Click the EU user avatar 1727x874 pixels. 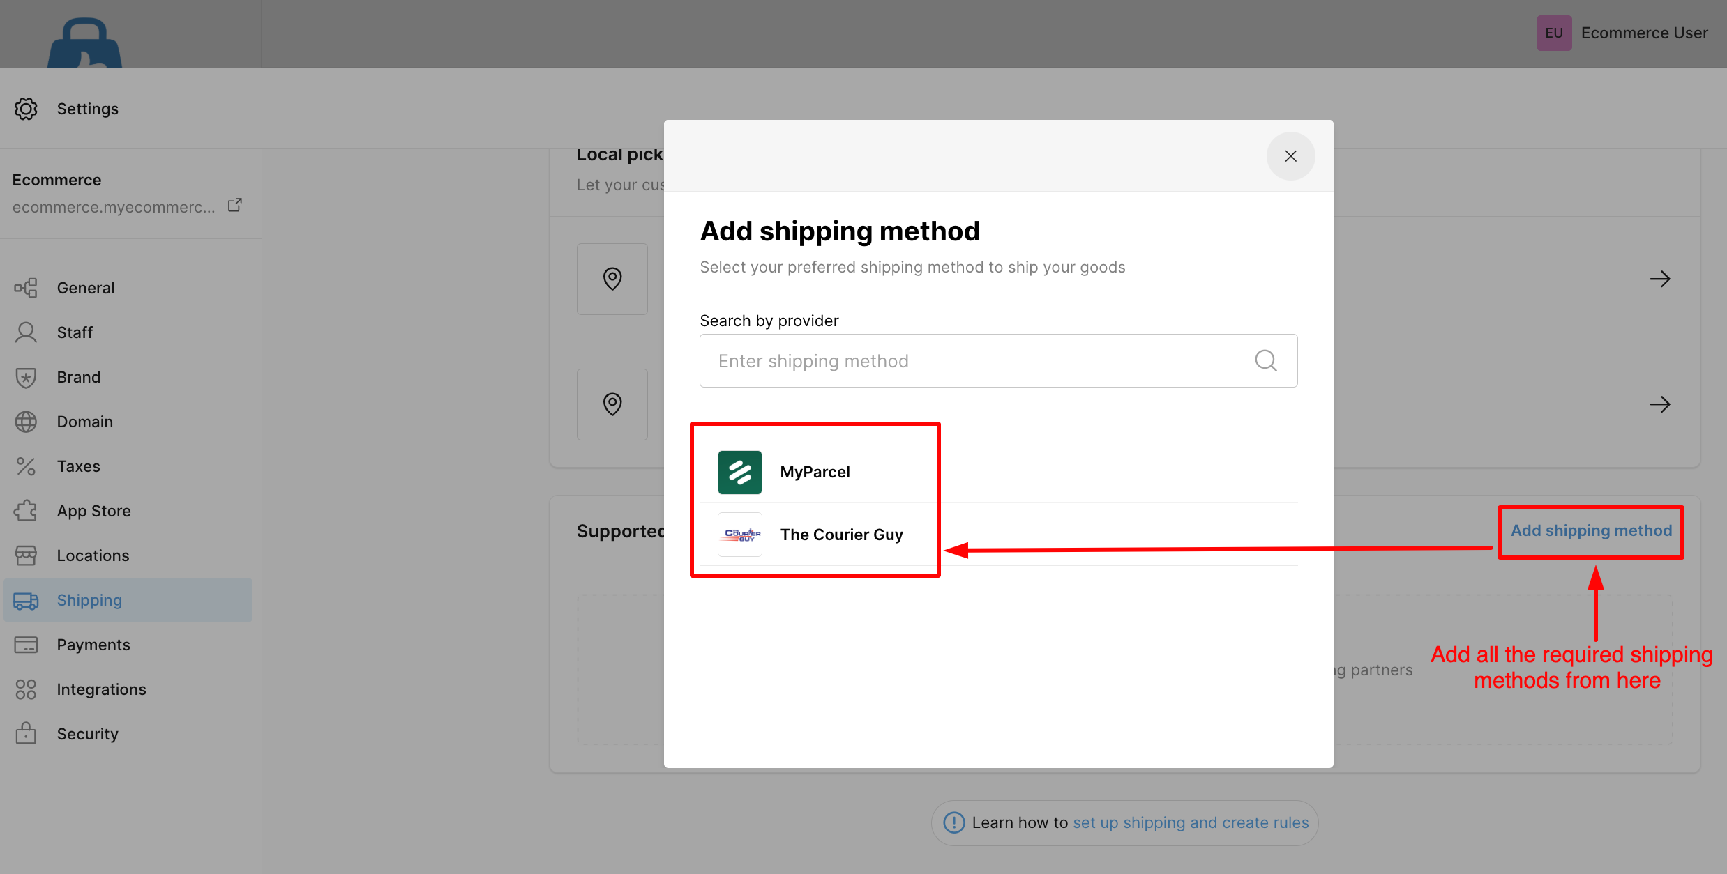1553,33
